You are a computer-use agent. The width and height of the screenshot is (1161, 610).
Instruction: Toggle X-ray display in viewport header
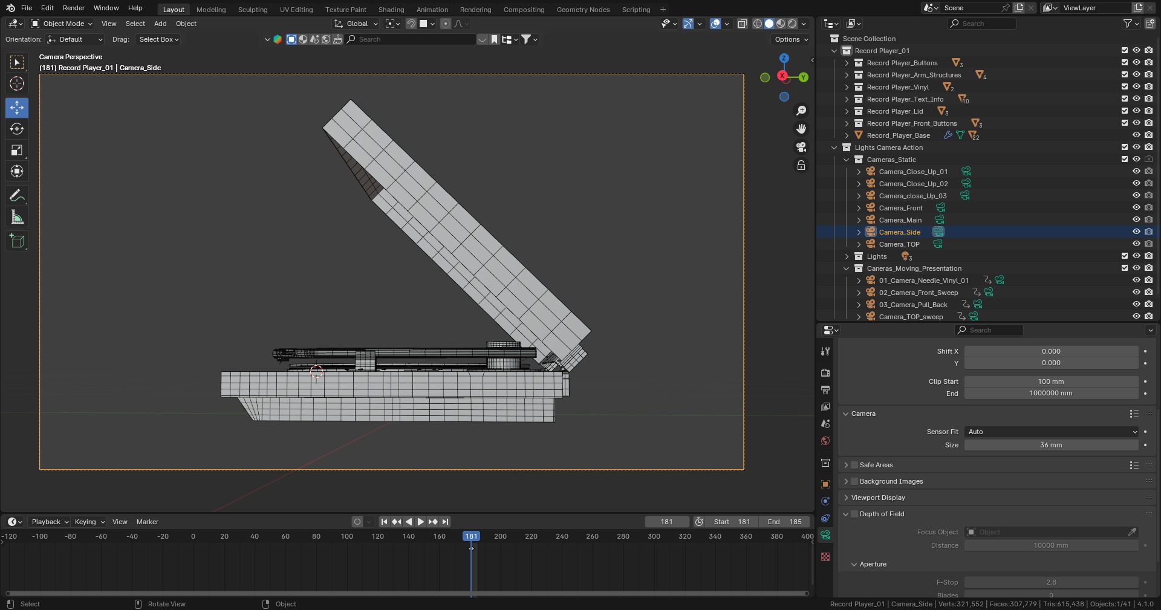pyautogui.click(x=743, y=24)
